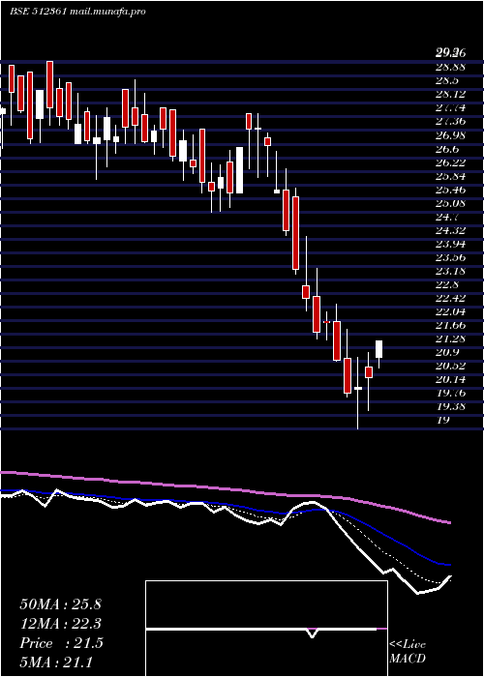The width and height of the screenshot is (484, 677).
Task: Click the Price : 21.5 readout
Action: 61,643
